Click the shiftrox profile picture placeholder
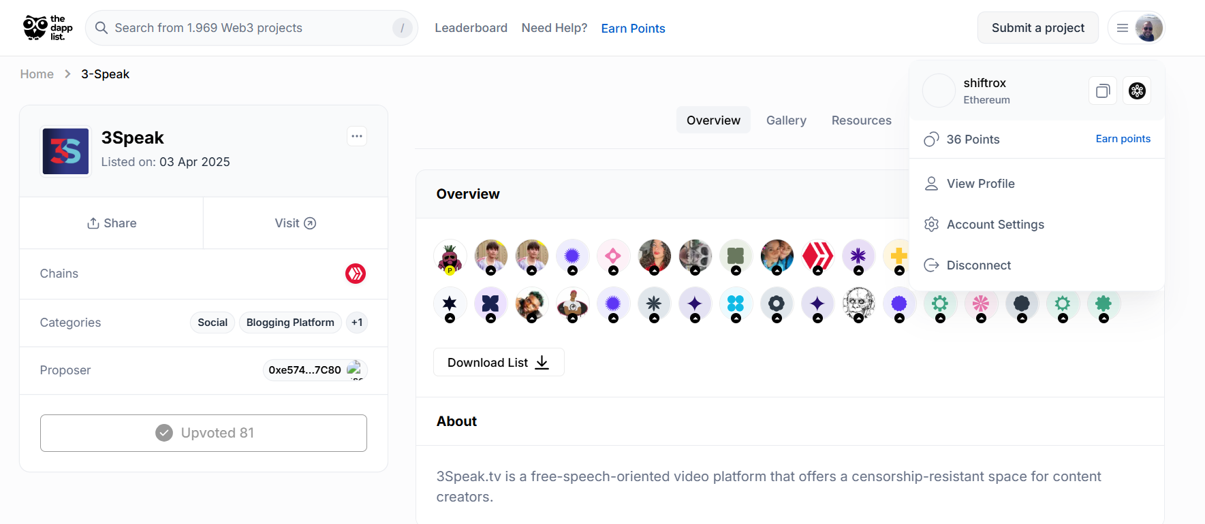The image size is (1205, 524). coord(939,91)
